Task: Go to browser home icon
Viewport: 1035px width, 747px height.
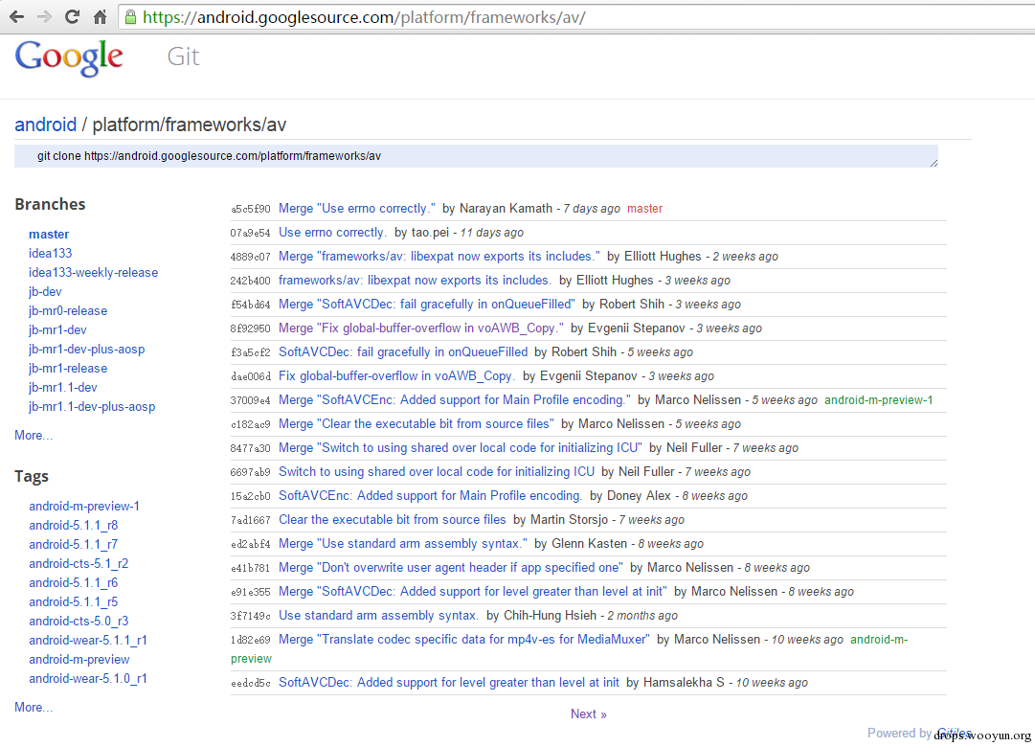Action: (x=100, y=17)
